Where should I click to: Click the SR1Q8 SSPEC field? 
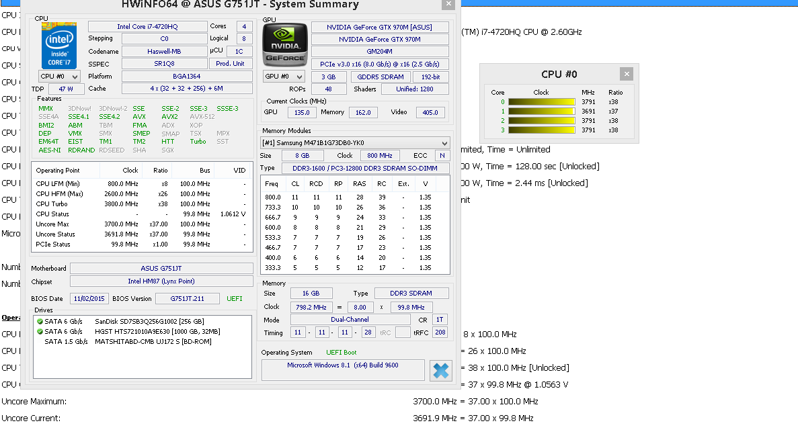pyautogui.click(x=164, y=64)
